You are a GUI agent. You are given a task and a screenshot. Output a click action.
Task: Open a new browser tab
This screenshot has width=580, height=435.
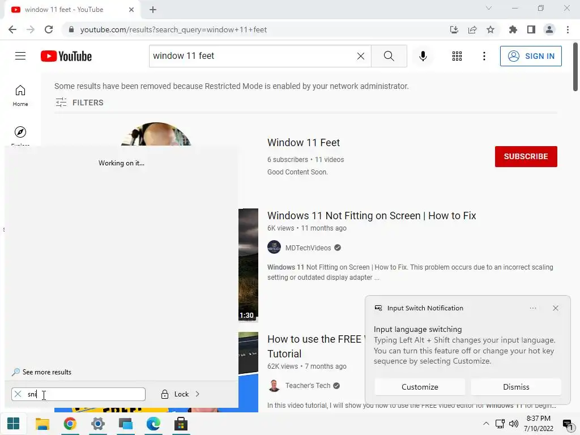[x=153, y=10]
